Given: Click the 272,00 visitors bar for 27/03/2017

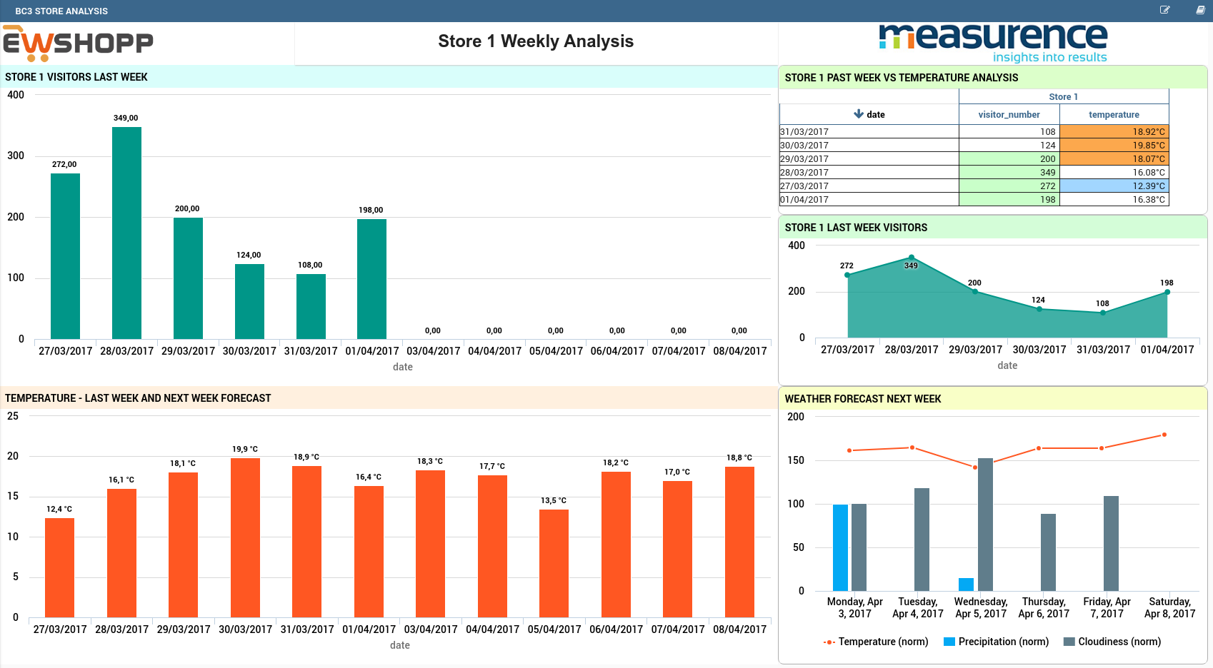Looking at the screenshot, I should point(65,256).
